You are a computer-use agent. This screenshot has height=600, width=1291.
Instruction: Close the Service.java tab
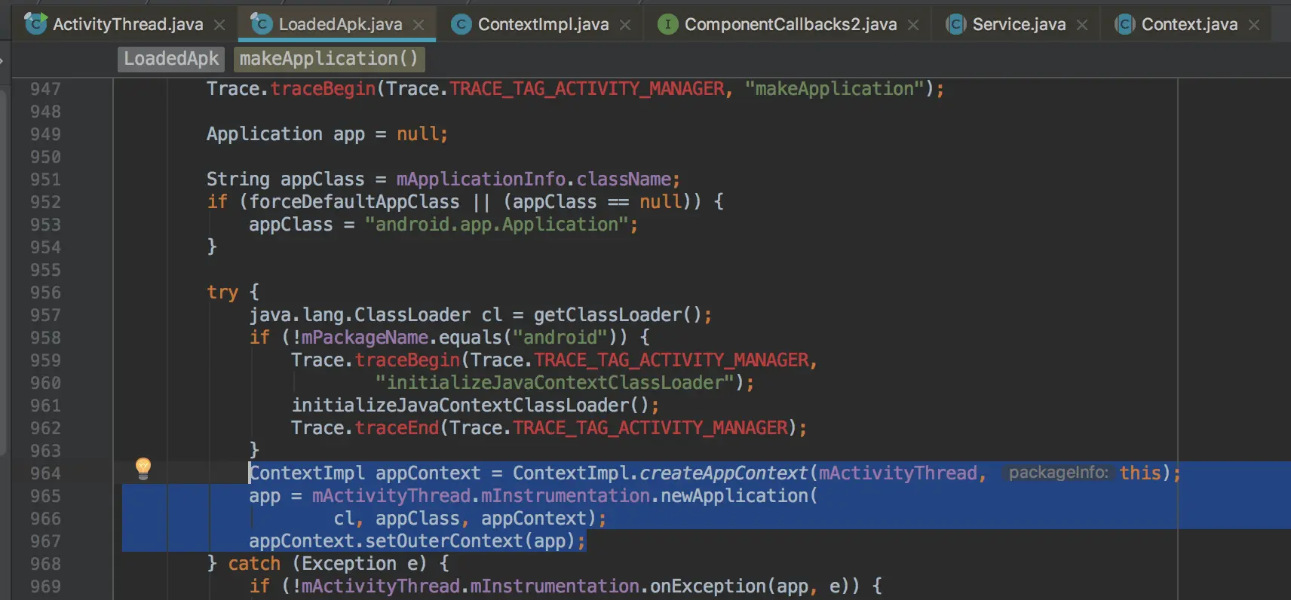(x=1082, y=25)
